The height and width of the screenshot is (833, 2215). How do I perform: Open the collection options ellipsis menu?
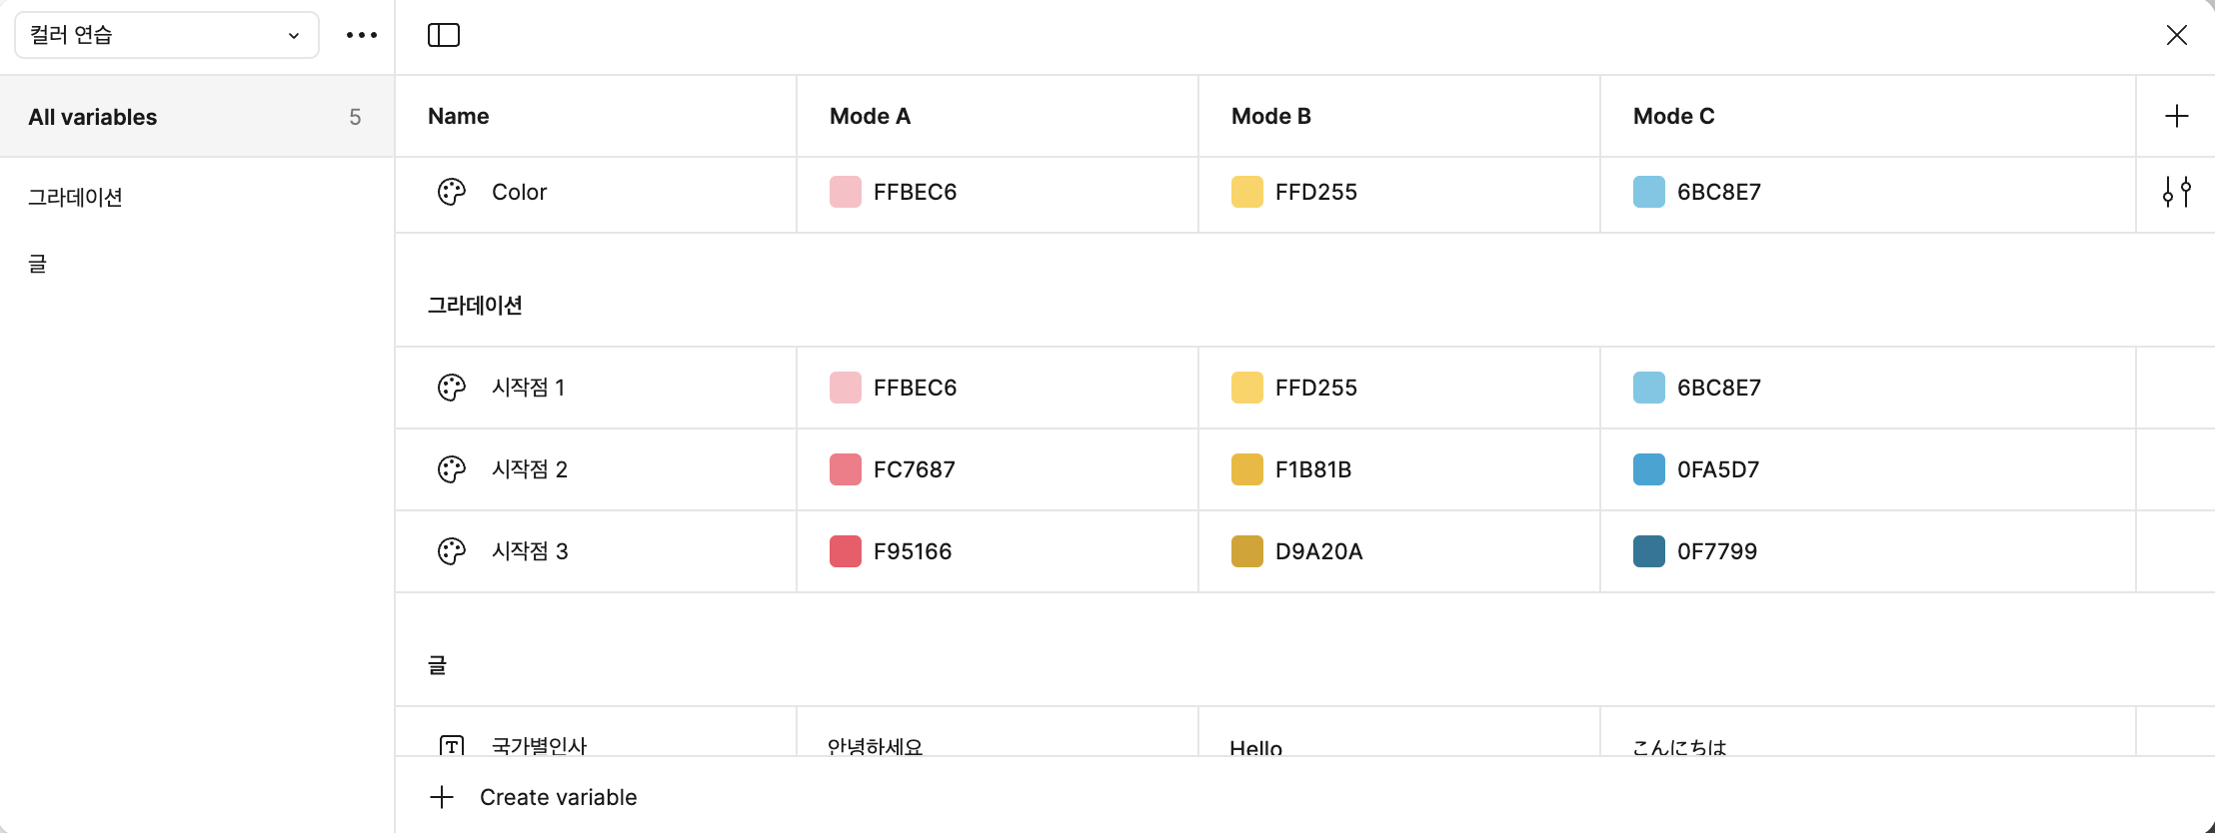[x=362, y=36]
